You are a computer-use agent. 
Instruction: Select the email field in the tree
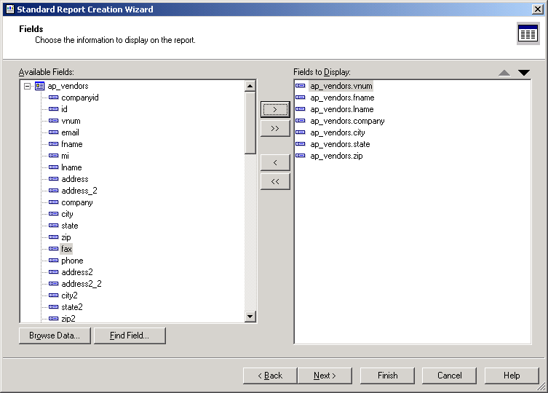tap(70, 132)
